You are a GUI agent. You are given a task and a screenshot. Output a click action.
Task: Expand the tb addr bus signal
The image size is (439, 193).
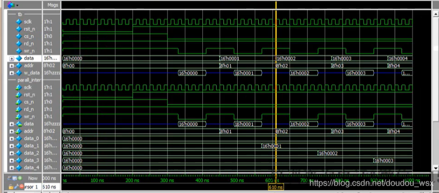coord(12,66)
